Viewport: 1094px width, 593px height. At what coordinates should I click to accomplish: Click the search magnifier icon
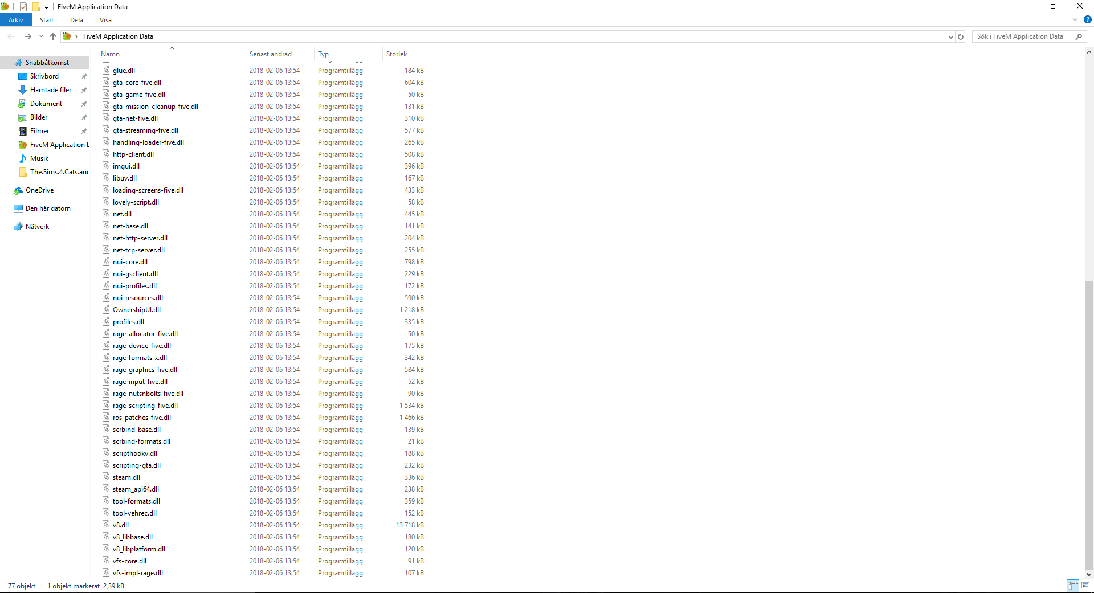(x=1079, y=36)
